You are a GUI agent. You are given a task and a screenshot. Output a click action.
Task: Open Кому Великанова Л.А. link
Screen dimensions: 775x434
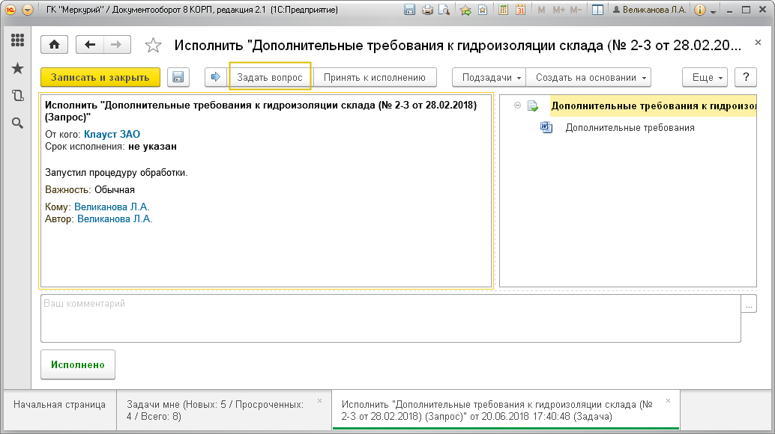(x=112, y=207)
